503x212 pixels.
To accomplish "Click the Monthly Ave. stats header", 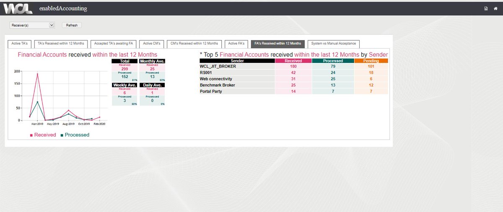I will click(x=152, y=61).
